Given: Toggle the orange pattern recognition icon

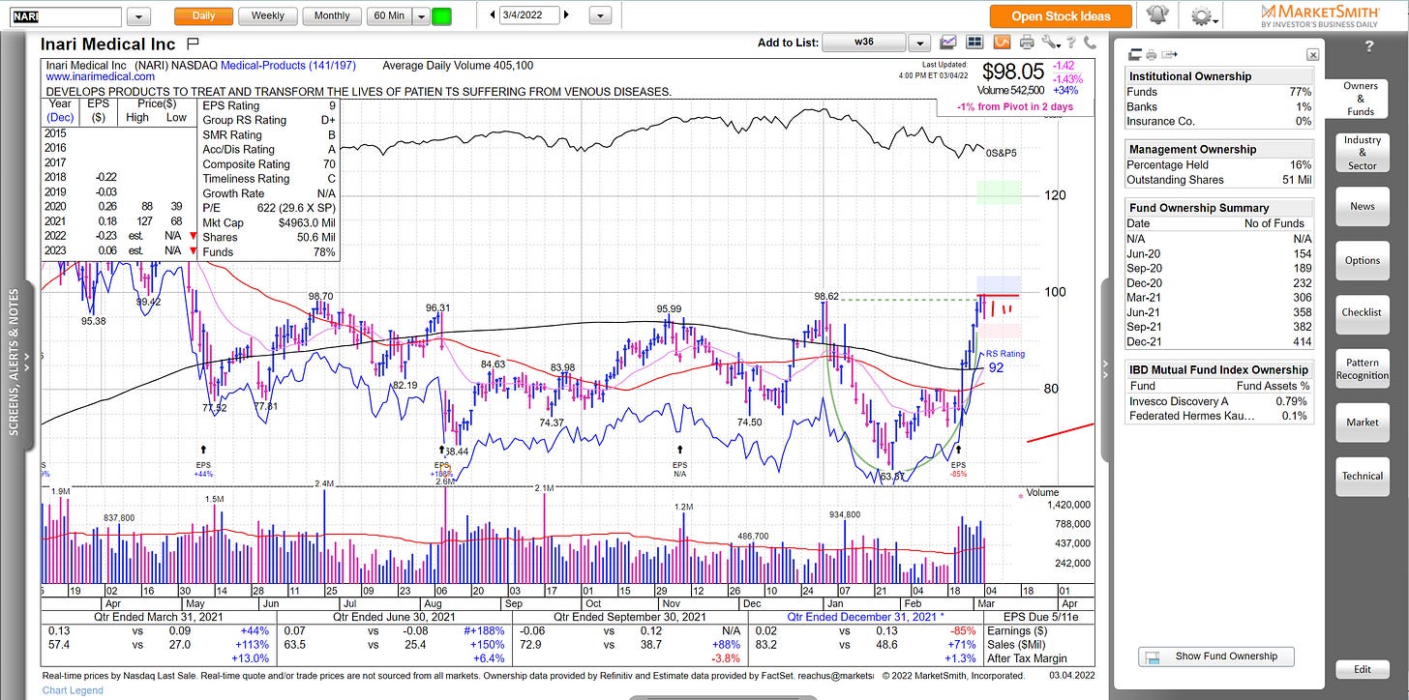Looking at the screenshot, I should [x=1002, y=43].
